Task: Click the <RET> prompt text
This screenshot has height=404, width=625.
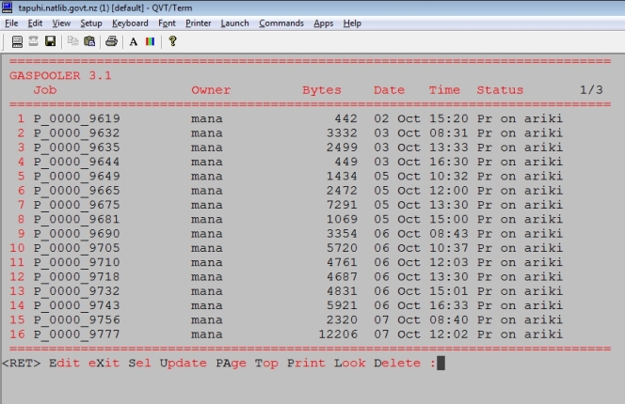Action: [x=21, y=363]
